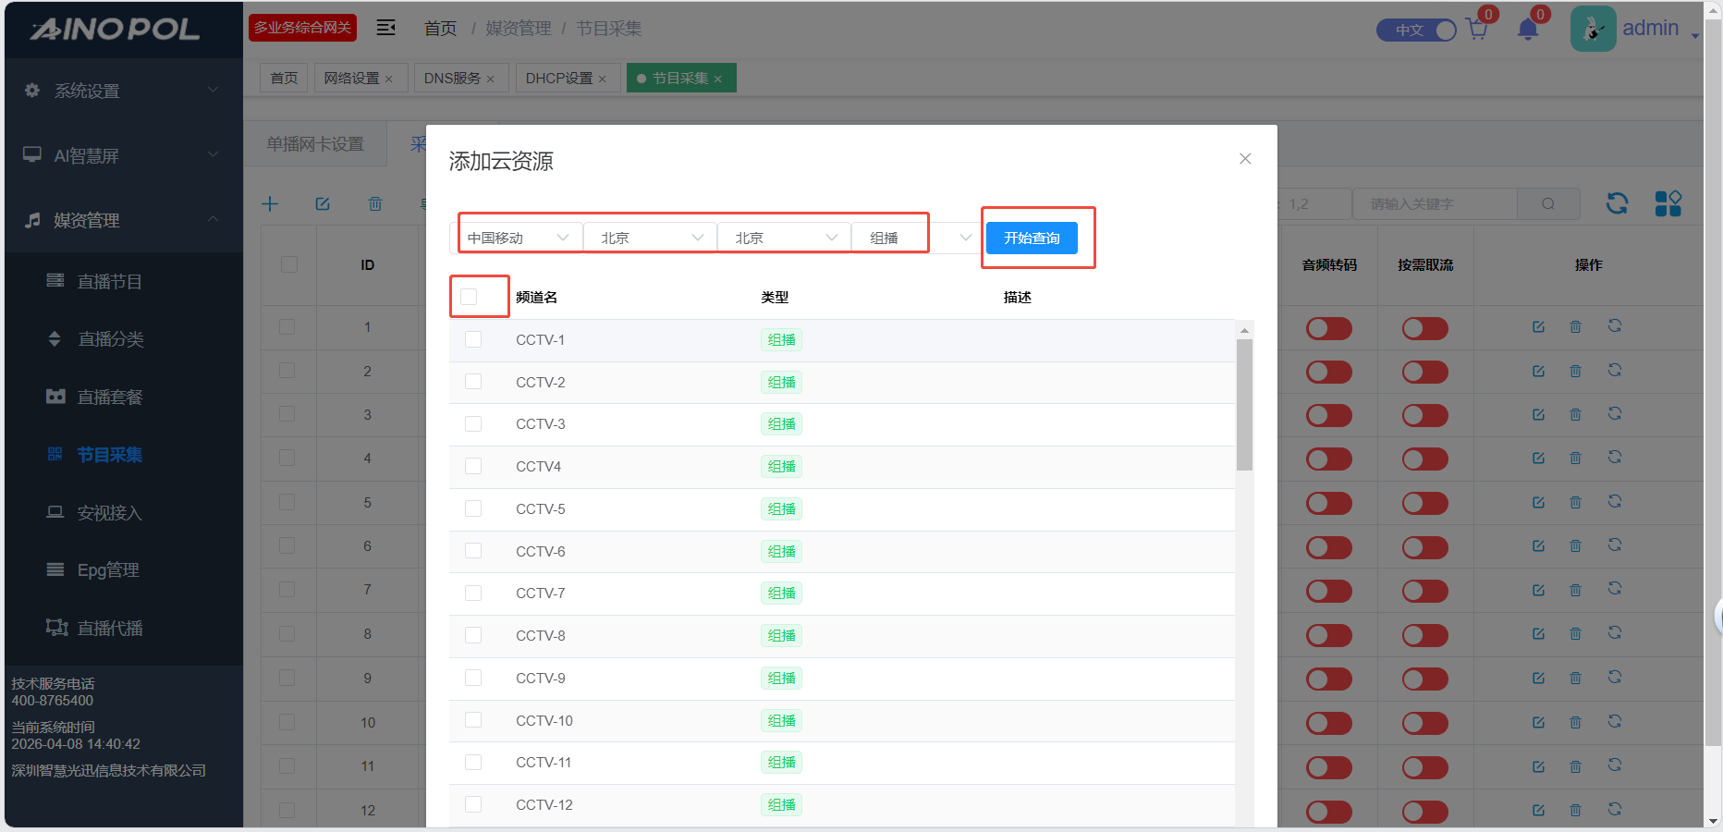Toggle the 中文 language switch
This screenshot has width=1723, height=832.
(x=1416, y=30)
